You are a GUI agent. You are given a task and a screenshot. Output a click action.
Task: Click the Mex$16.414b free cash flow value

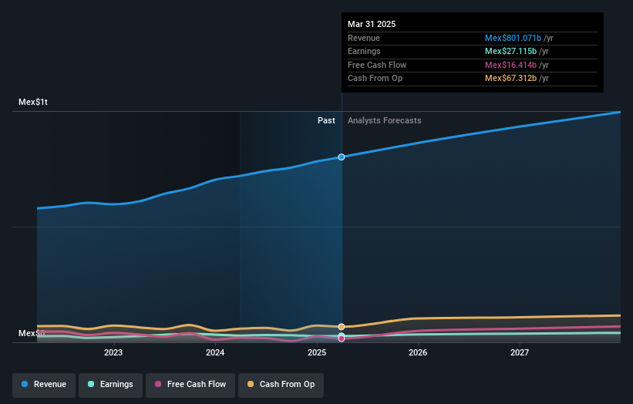510,65
